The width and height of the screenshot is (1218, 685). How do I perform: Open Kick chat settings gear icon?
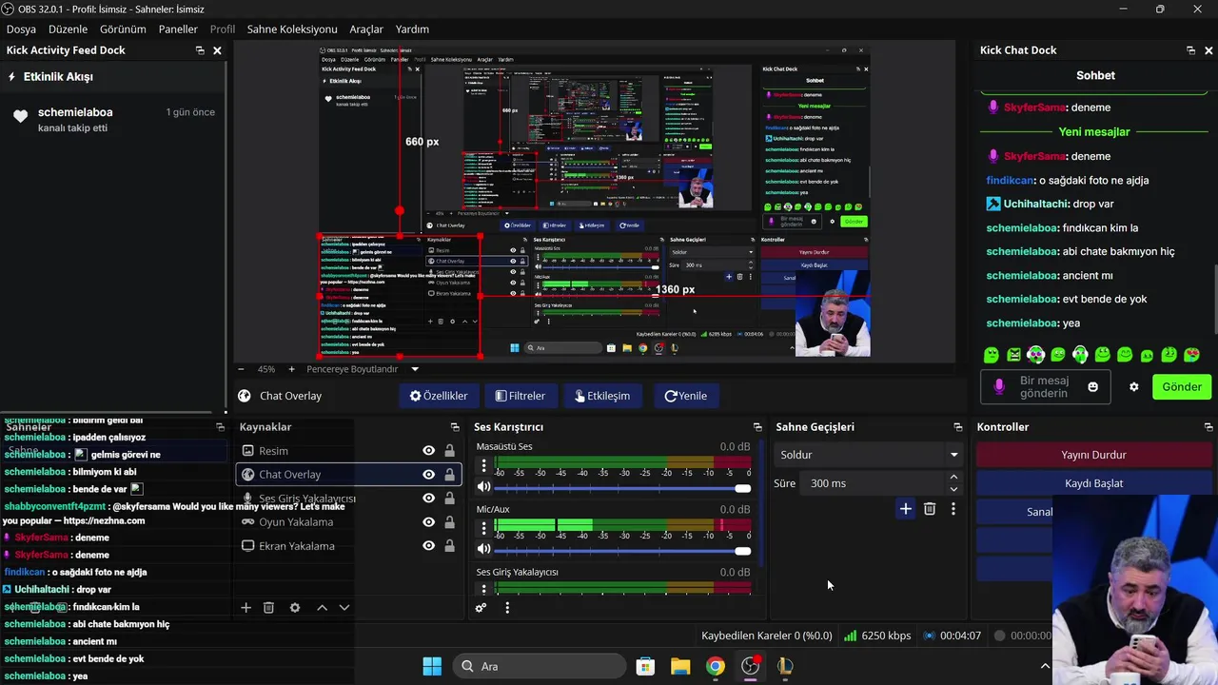point(1134,387)
